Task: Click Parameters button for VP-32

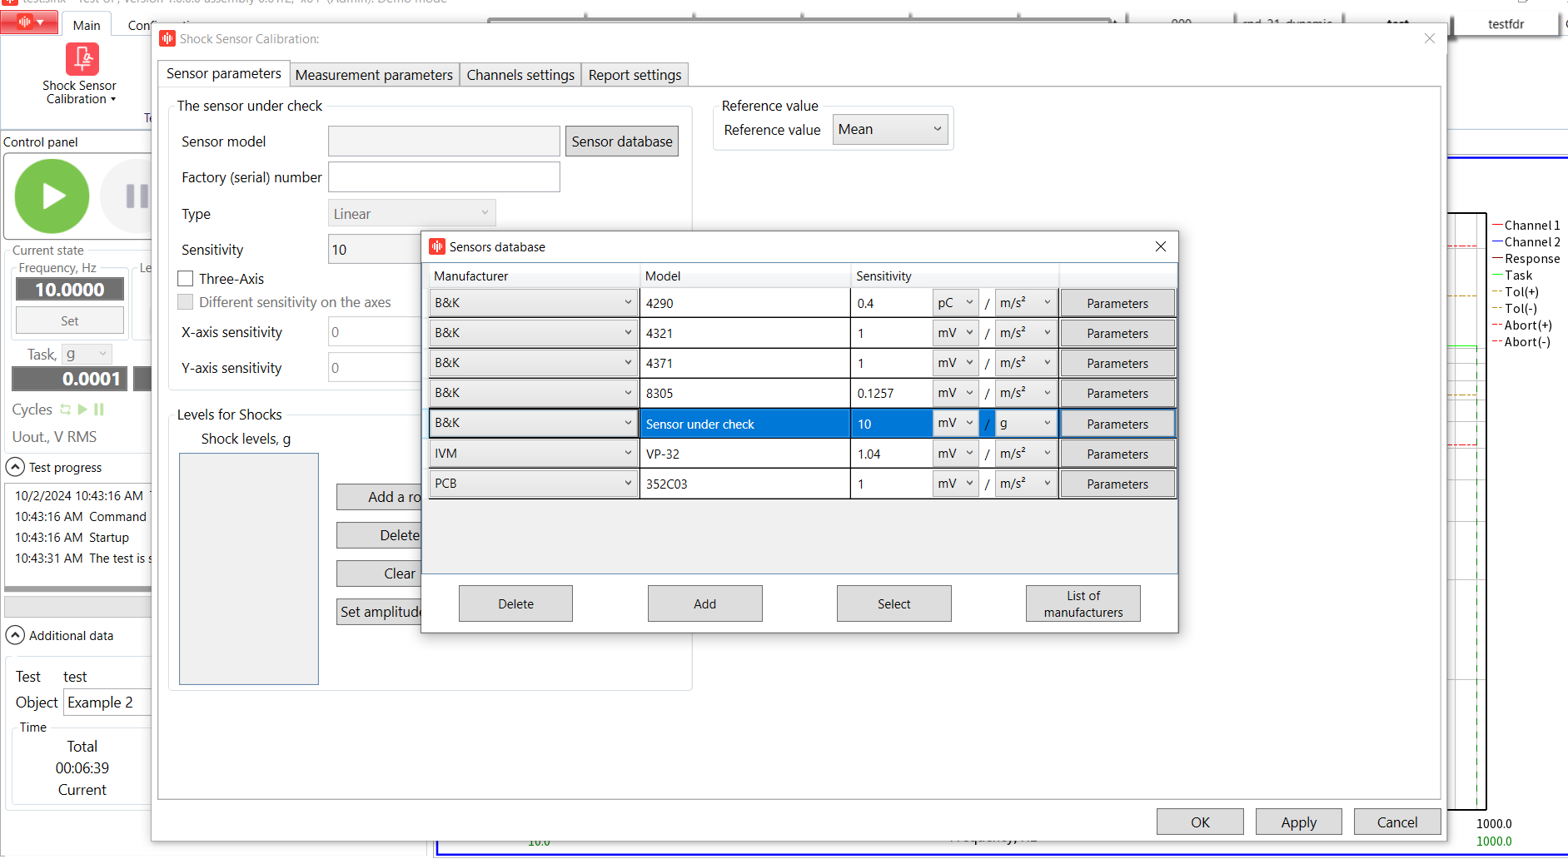Action: click(x=1118, y=454)
